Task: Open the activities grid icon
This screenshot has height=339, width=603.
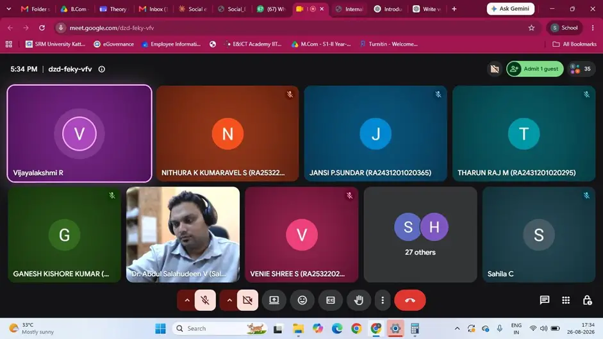Action: 566,300
